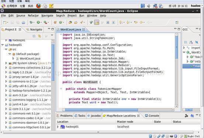
Task: Click the green Run button icon
Action: click(38, 22)
